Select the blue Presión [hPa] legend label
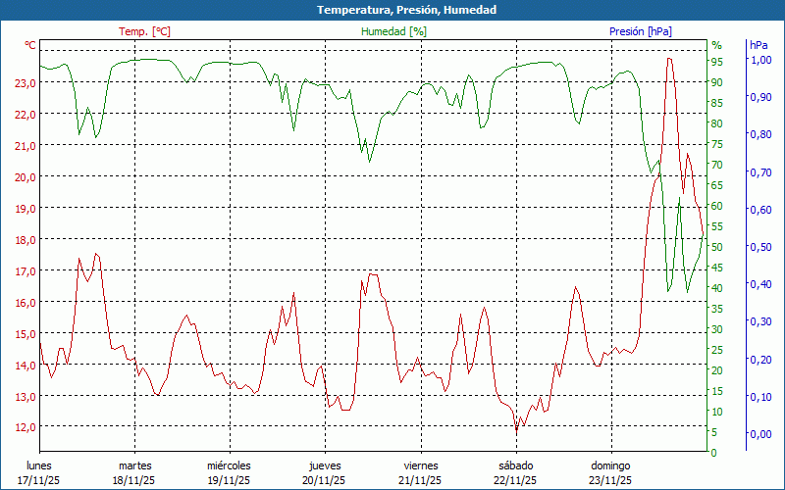 coord(640,31)
